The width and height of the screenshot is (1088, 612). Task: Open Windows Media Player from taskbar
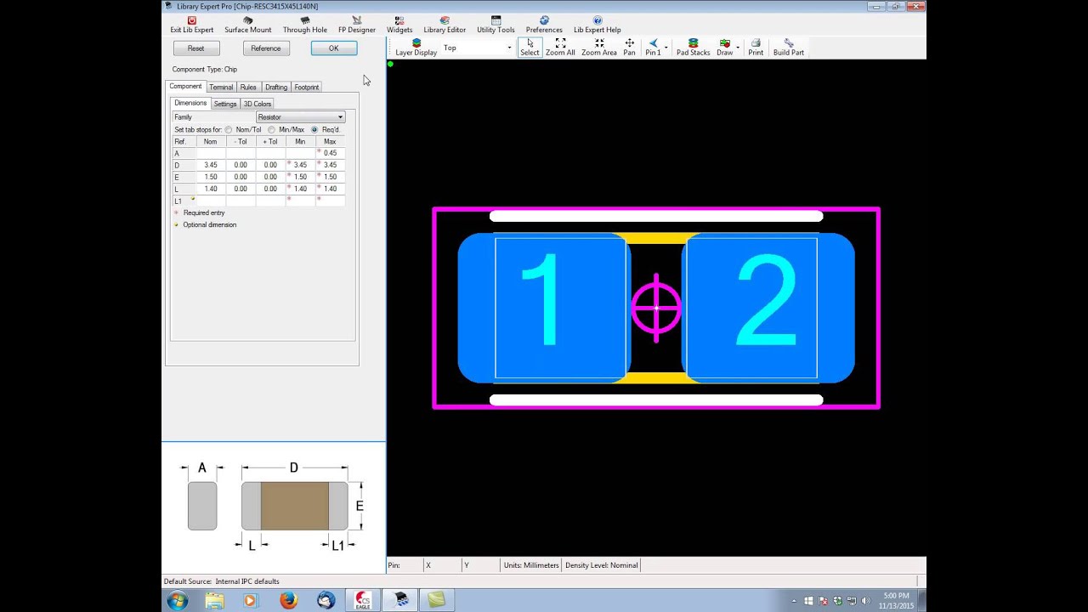(250, 601)
